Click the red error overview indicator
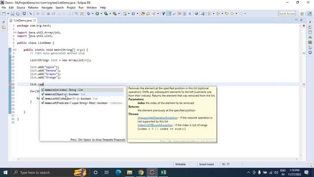 [304, 26]
